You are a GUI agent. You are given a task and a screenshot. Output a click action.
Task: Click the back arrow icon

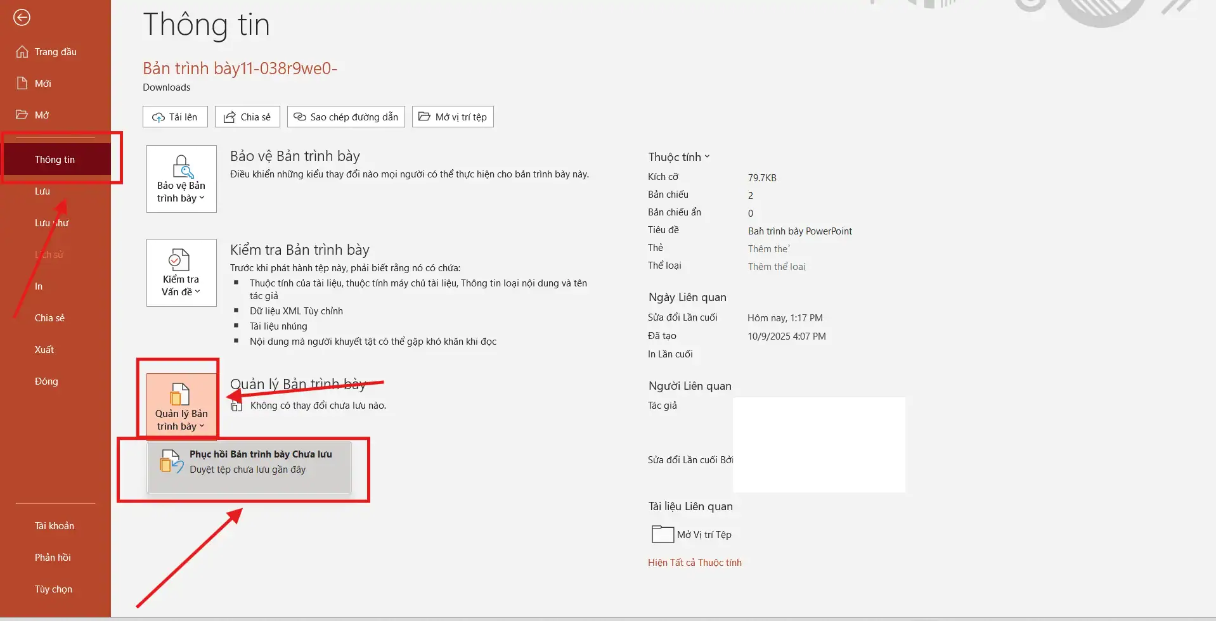[x=22, y=18]
